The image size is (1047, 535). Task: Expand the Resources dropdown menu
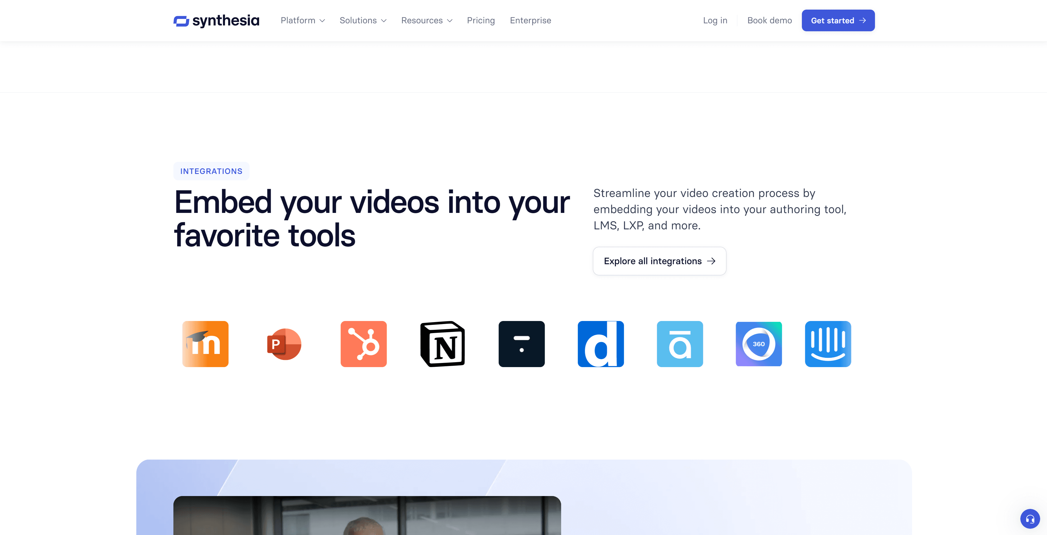[426, 20]
